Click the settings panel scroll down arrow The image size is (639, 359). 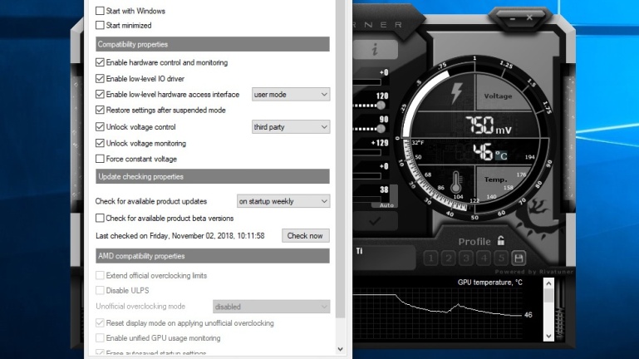pos(341,349)
